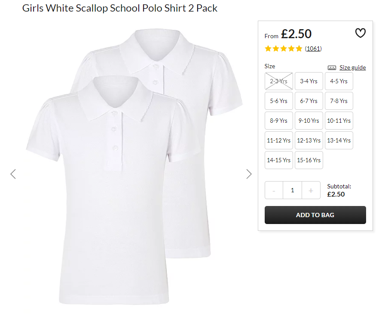Open the Size guide link
Image resolution: width=385 pixels, height=315 pixels.
(353, 67)
